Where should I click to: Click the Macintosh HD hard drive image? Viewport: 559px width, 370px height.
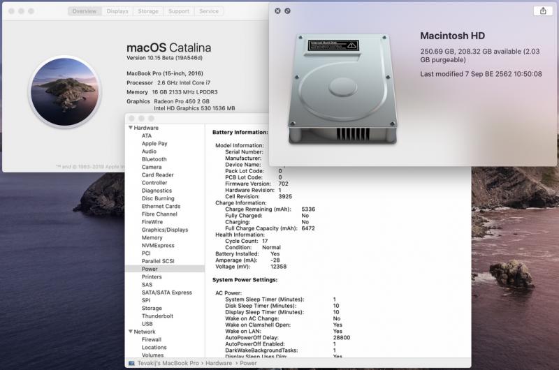[342, 89]
